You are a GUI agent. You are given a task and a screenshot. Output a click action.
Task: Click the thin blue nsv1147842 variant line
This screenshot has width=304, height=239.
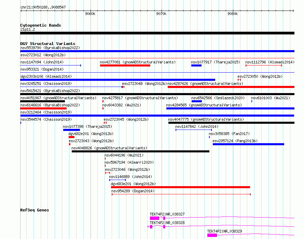(x=194, y=130)
